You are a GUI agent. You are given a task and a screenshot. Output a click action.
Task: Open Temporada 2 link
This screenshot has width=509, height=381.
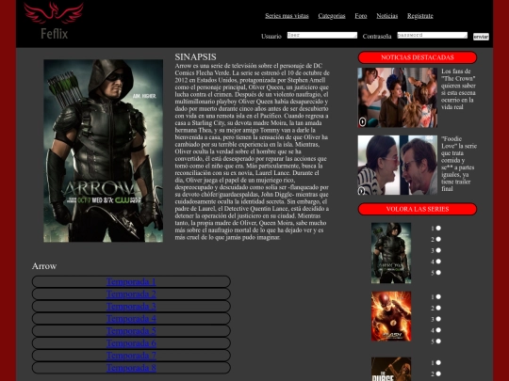(x=131, y=294)
